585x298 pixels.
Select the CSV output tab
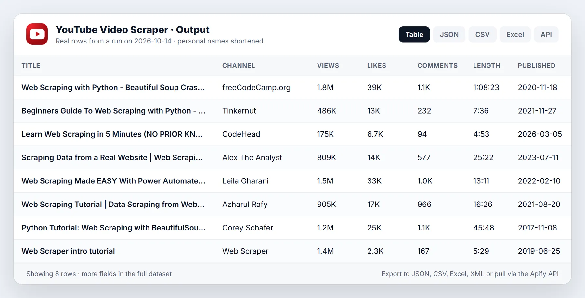[482, 34]
